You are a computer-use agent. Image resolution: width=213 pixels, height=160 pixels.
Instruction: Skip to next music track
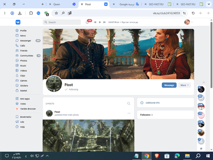coord(104,22)
